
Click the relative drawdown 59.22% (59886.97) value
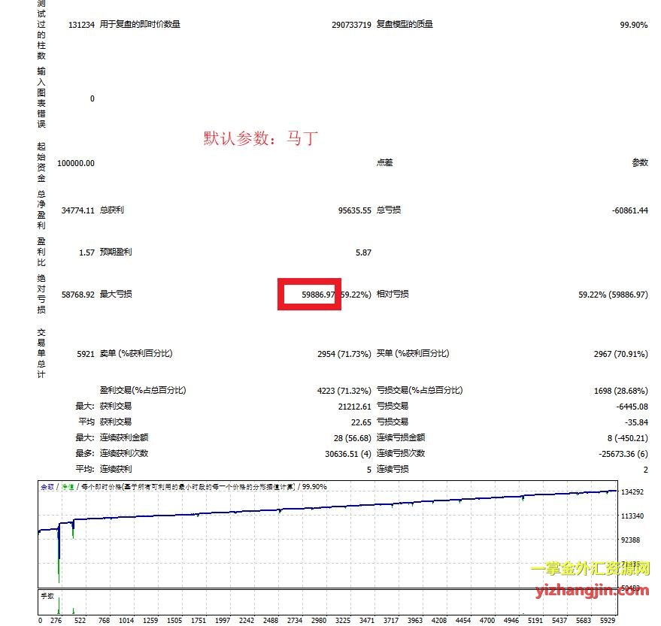tap(612, 295)
